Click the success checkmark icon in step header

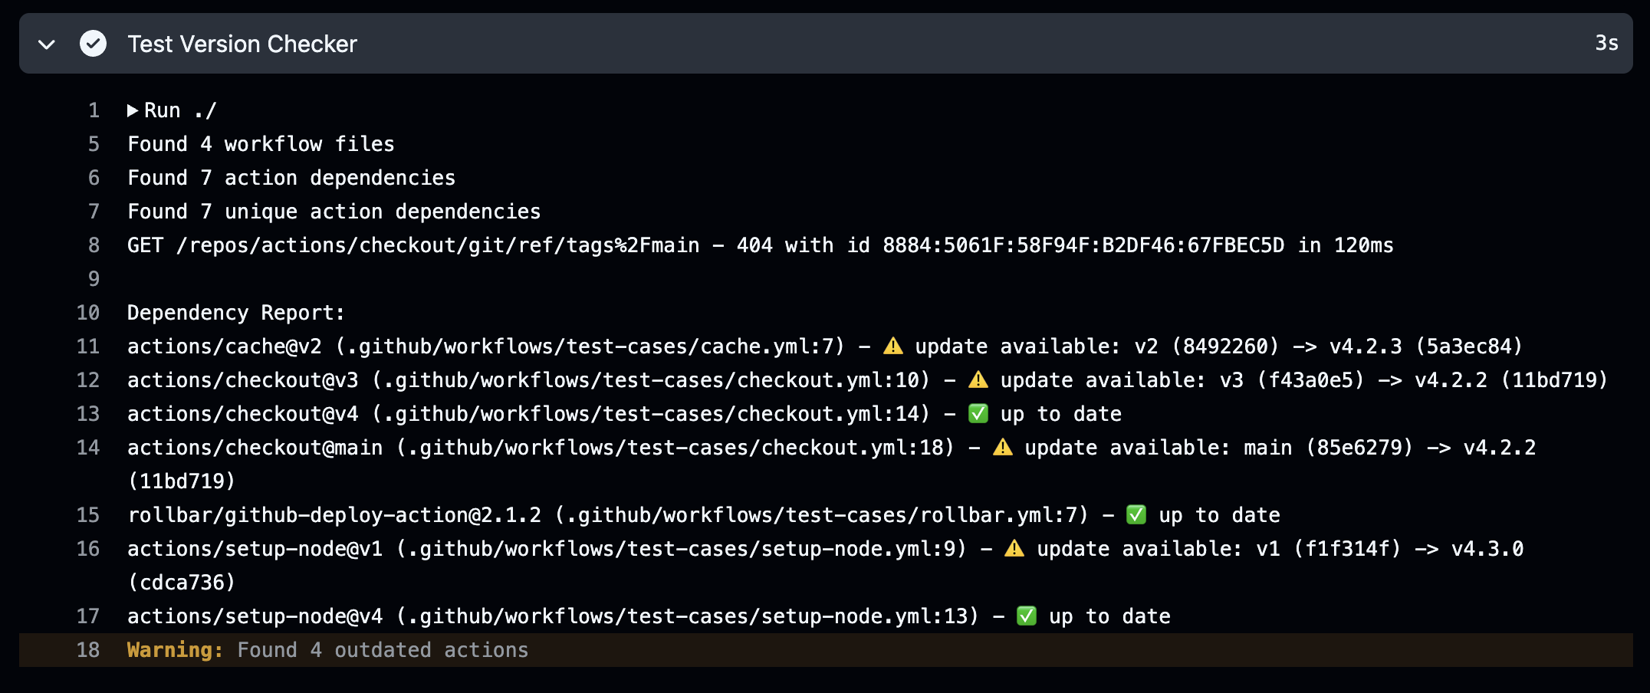pos(94,44)
